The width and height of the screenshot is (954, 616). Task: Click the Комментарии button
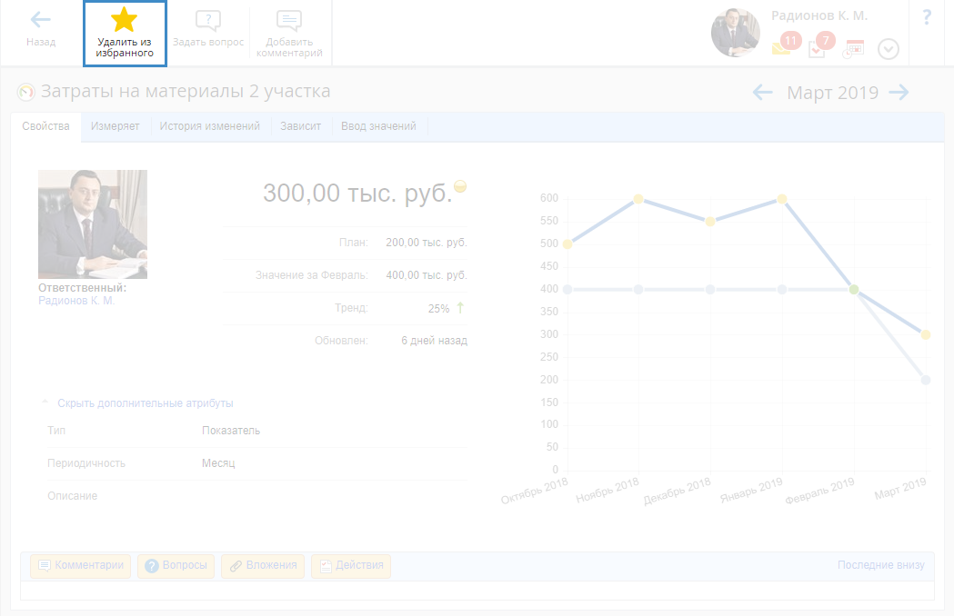[x=81, y=565]
